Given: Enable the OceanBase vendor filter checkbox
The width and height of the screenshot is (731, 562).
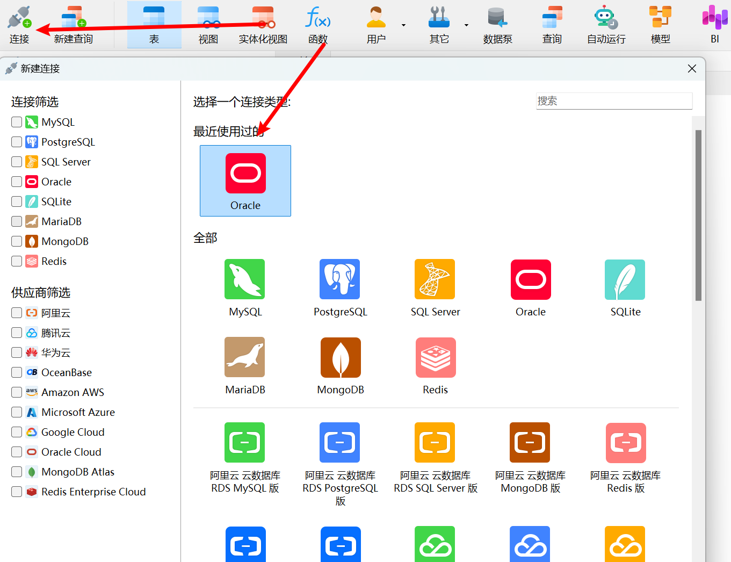Looking at the screenshot, I should click(x=17, y=372).
